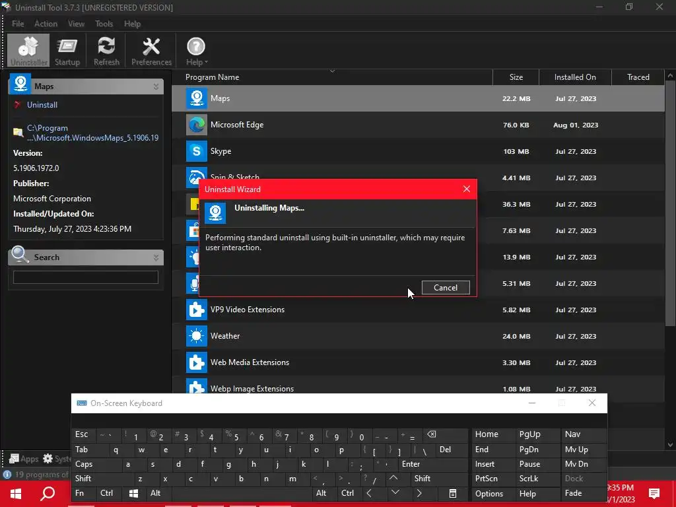Viewport: 676px width, 507px height.
Task: Sort by the Program Name column header
Action: pos(332,77)
